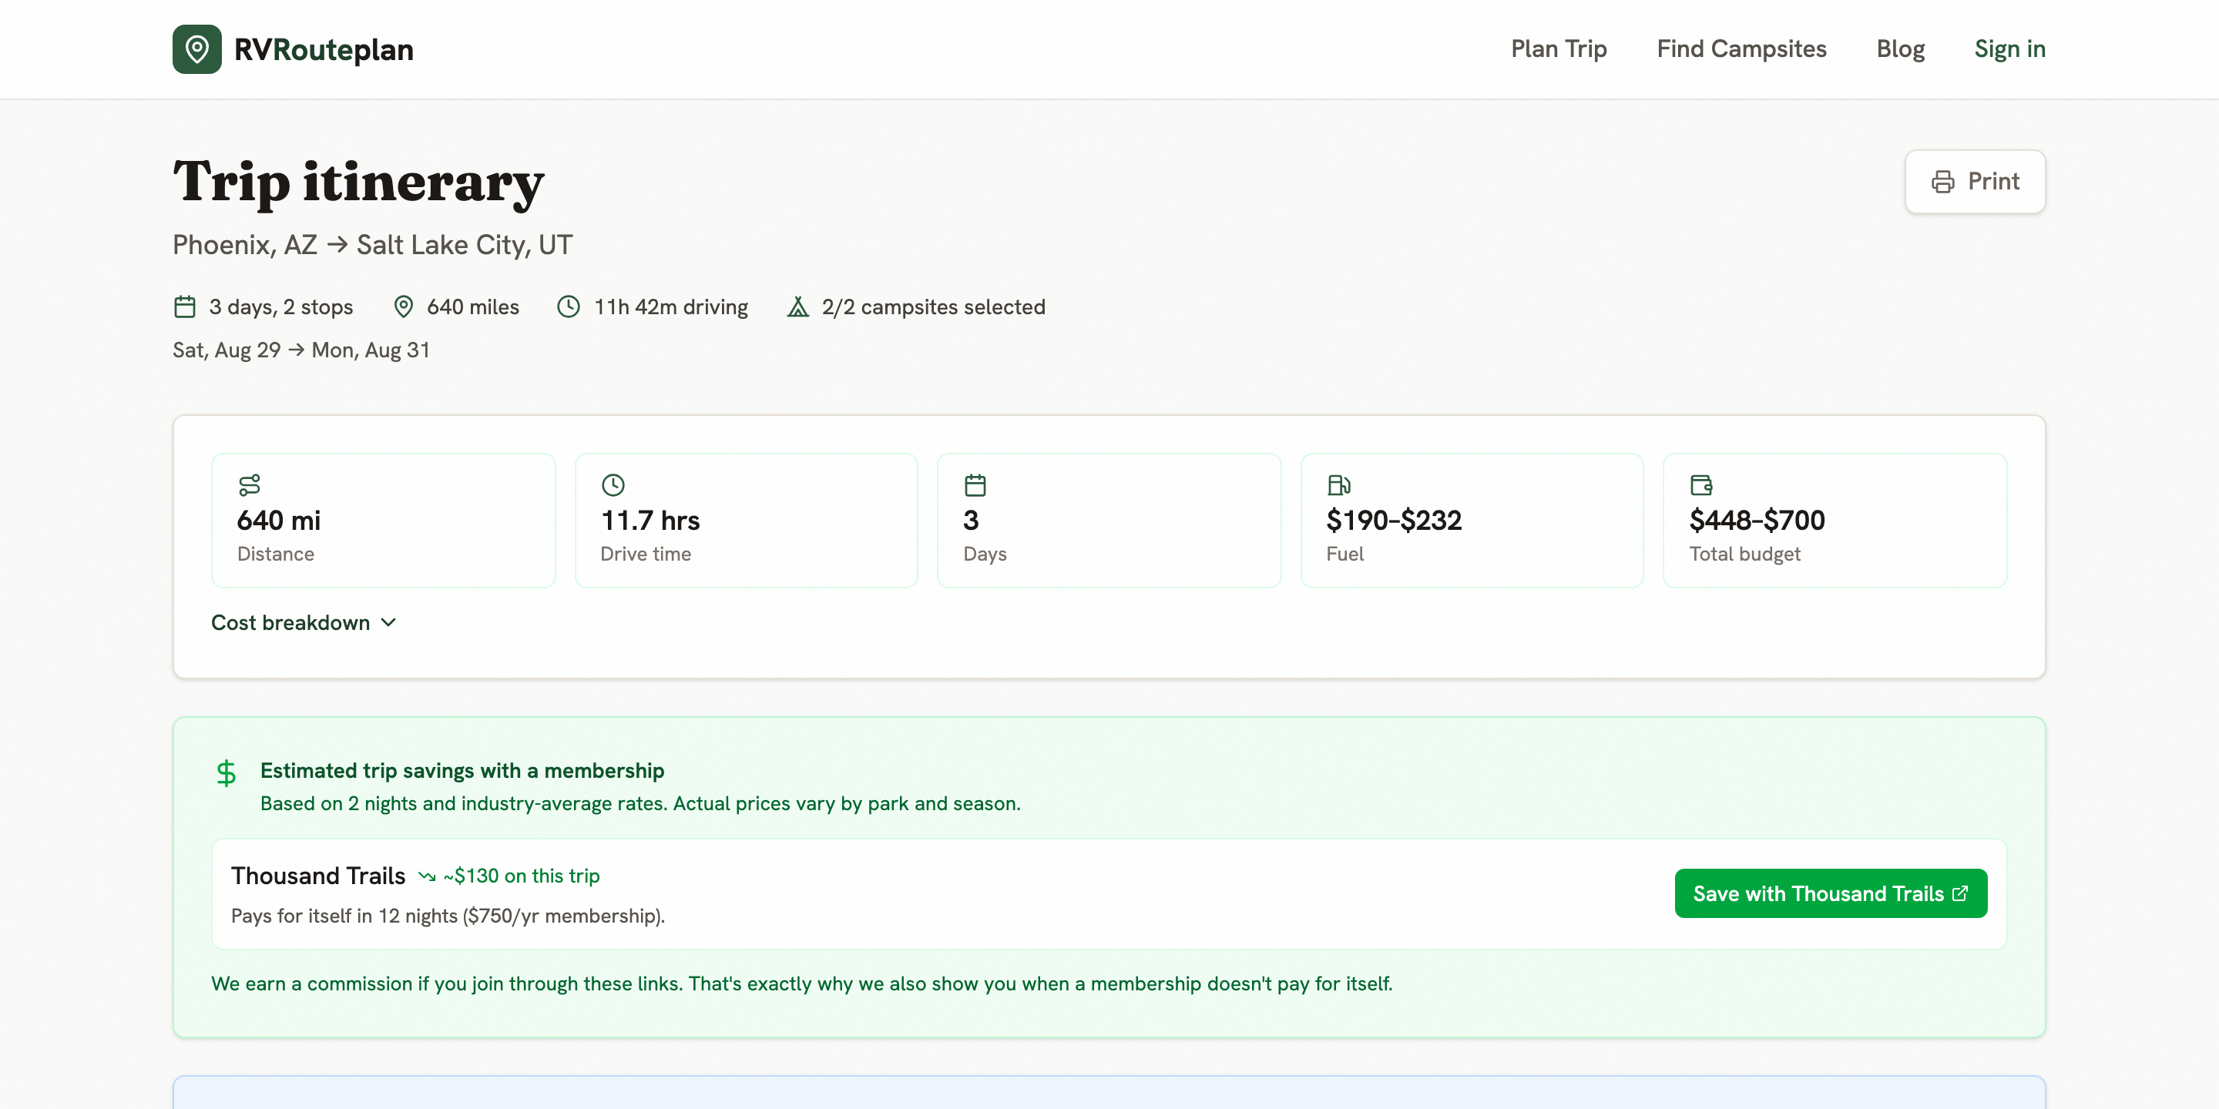Click the Print button
Screen dimensions: 2219x1109
coord(1974,182)
